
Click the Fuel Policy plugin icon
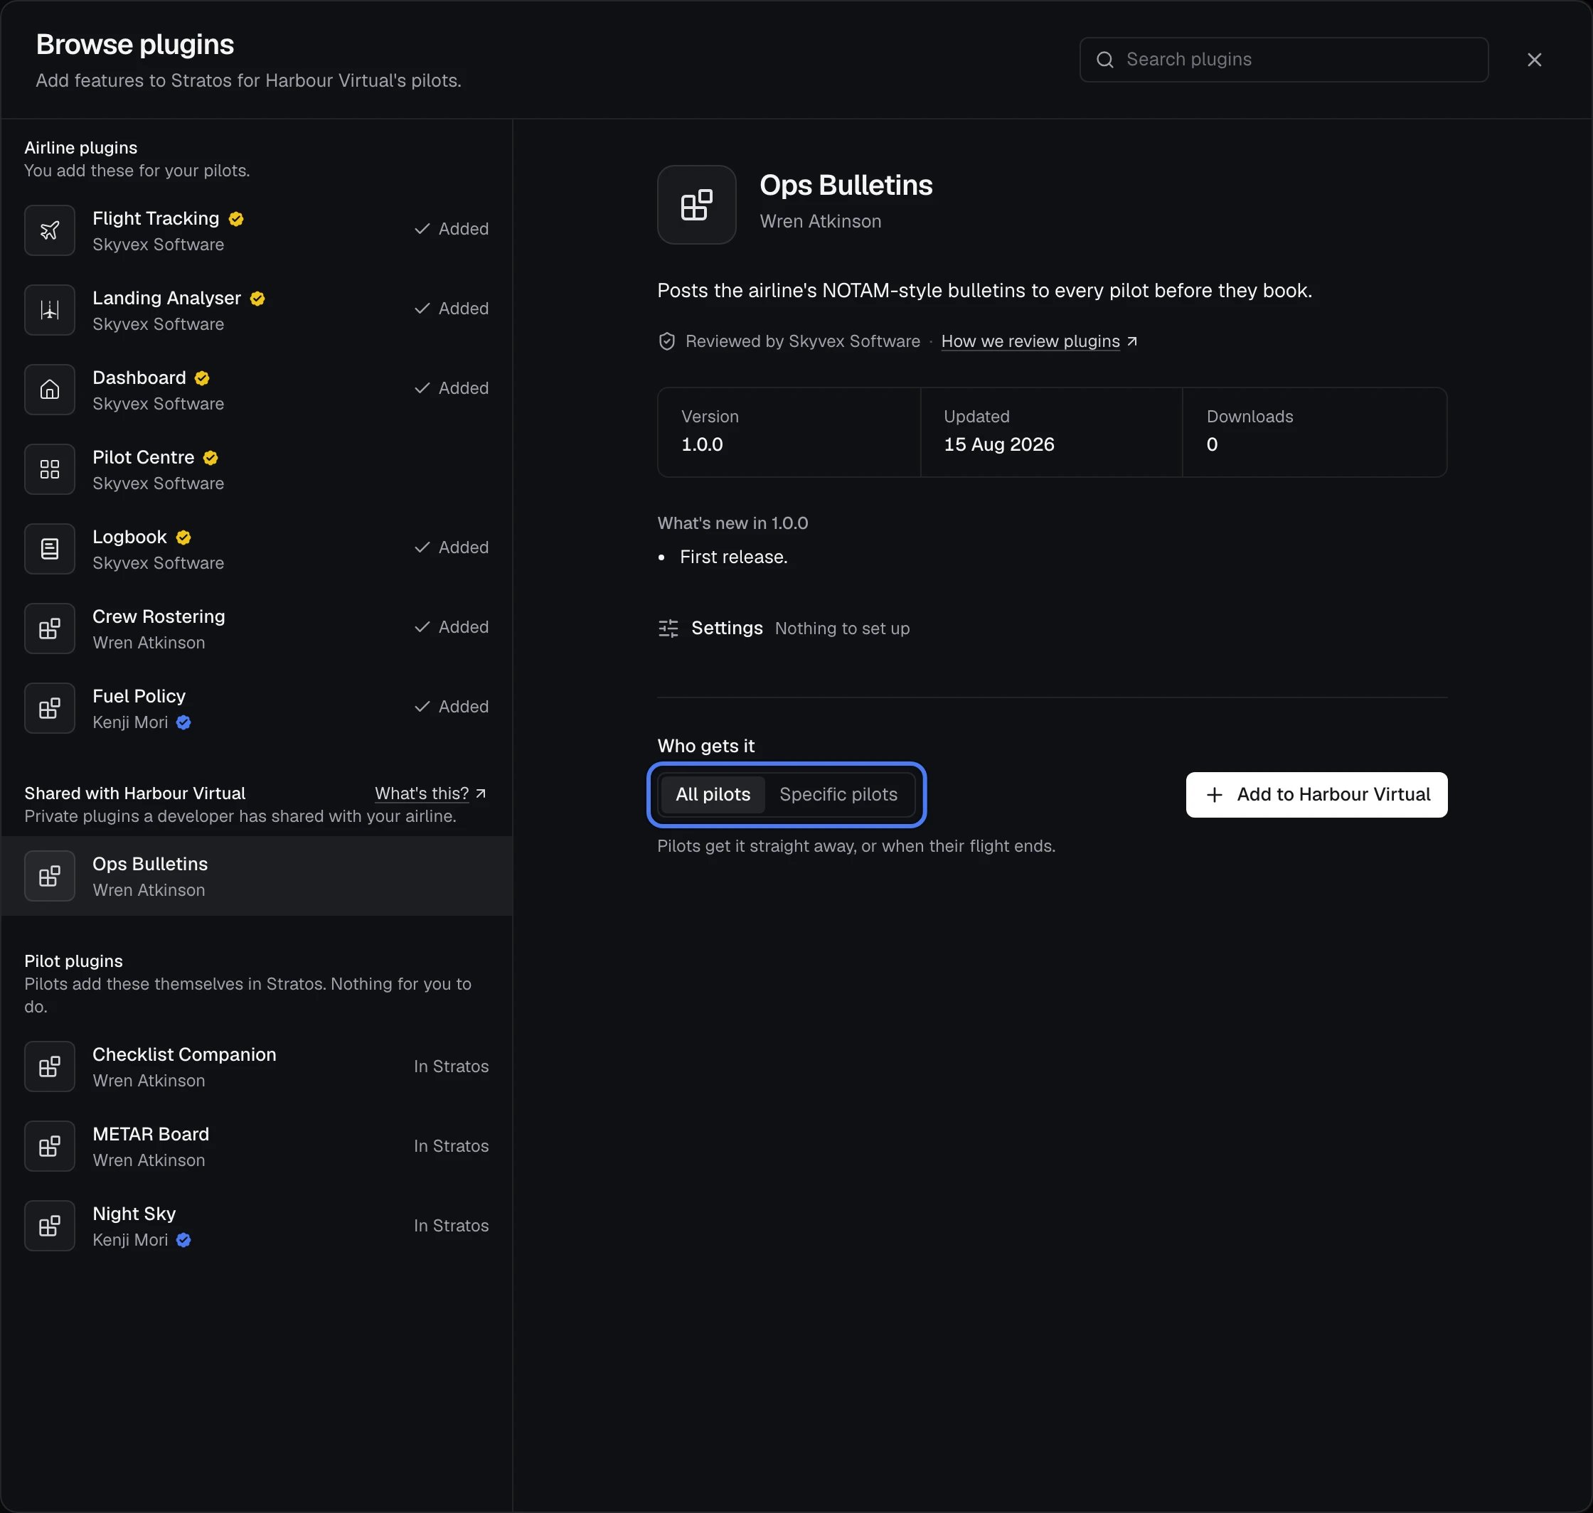(50, 709)
